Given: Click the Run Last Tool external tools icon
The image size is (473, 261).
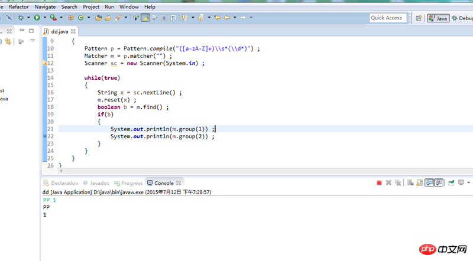Looking at the screenshot, I should (53, 18).
